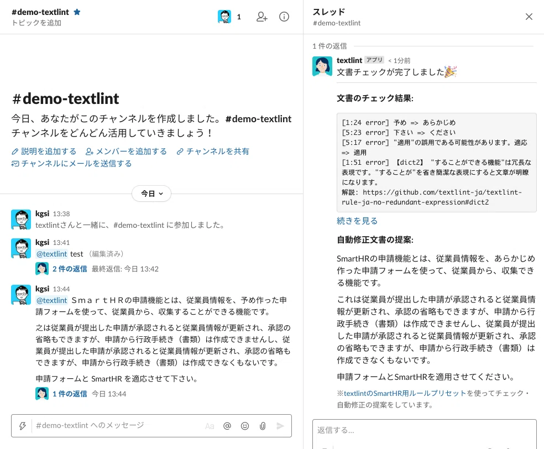This screenshot has width=544, height=449.
Task: Click チャンネルを共有 link
Action: [213, 152]
